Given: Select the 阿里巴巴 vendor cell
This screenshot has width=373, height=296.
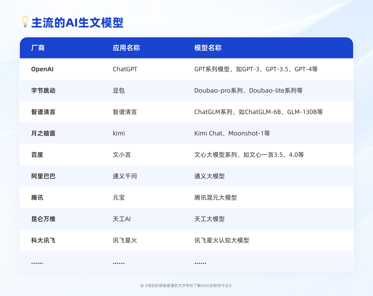Looking at the screenshot, I should (43, 176).
